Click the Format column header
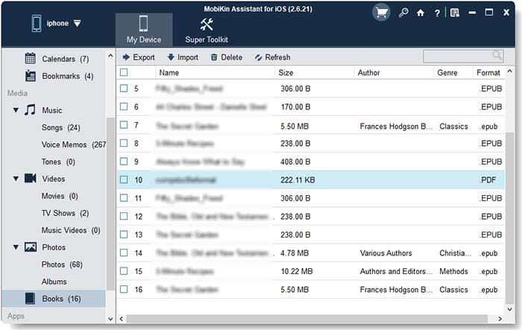 (489, 72)
